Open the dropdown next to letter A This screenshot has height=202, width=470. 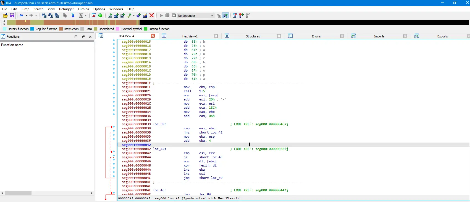[86, 15]
